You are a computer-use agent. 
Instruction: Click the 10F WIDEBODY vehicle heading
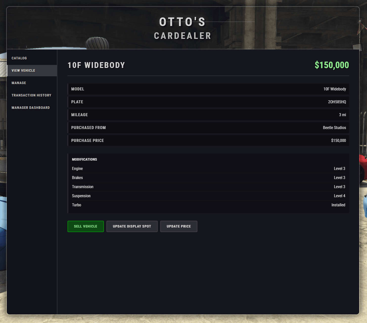point(96,65)
